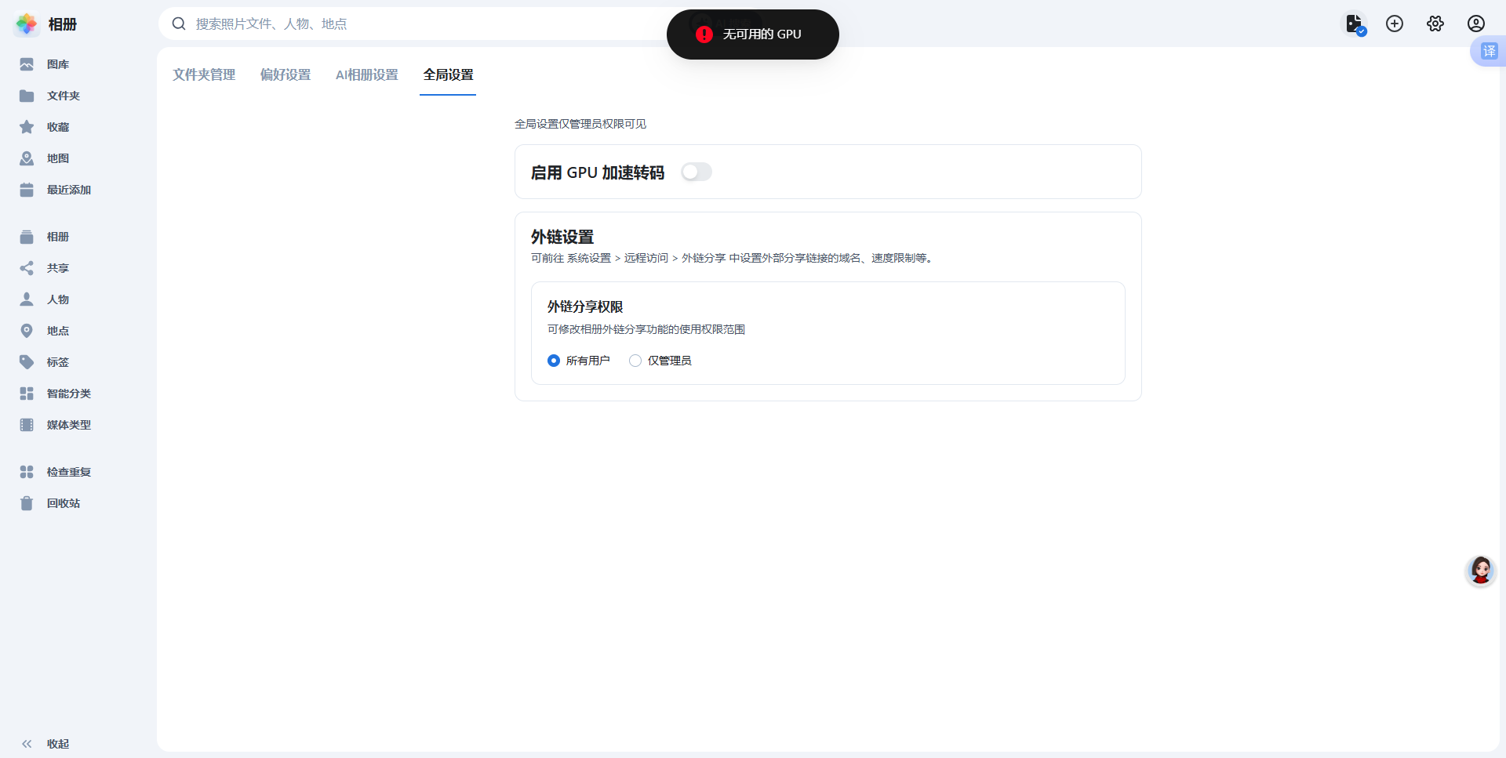Open the 检查重复 duplicates icon
1506x758 pixels.
(27, 472)
